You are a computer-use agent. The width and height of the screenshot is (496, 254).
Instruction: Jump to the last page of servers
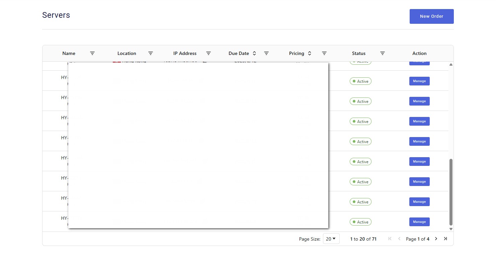pyautogui.click(x=445, y=239)
